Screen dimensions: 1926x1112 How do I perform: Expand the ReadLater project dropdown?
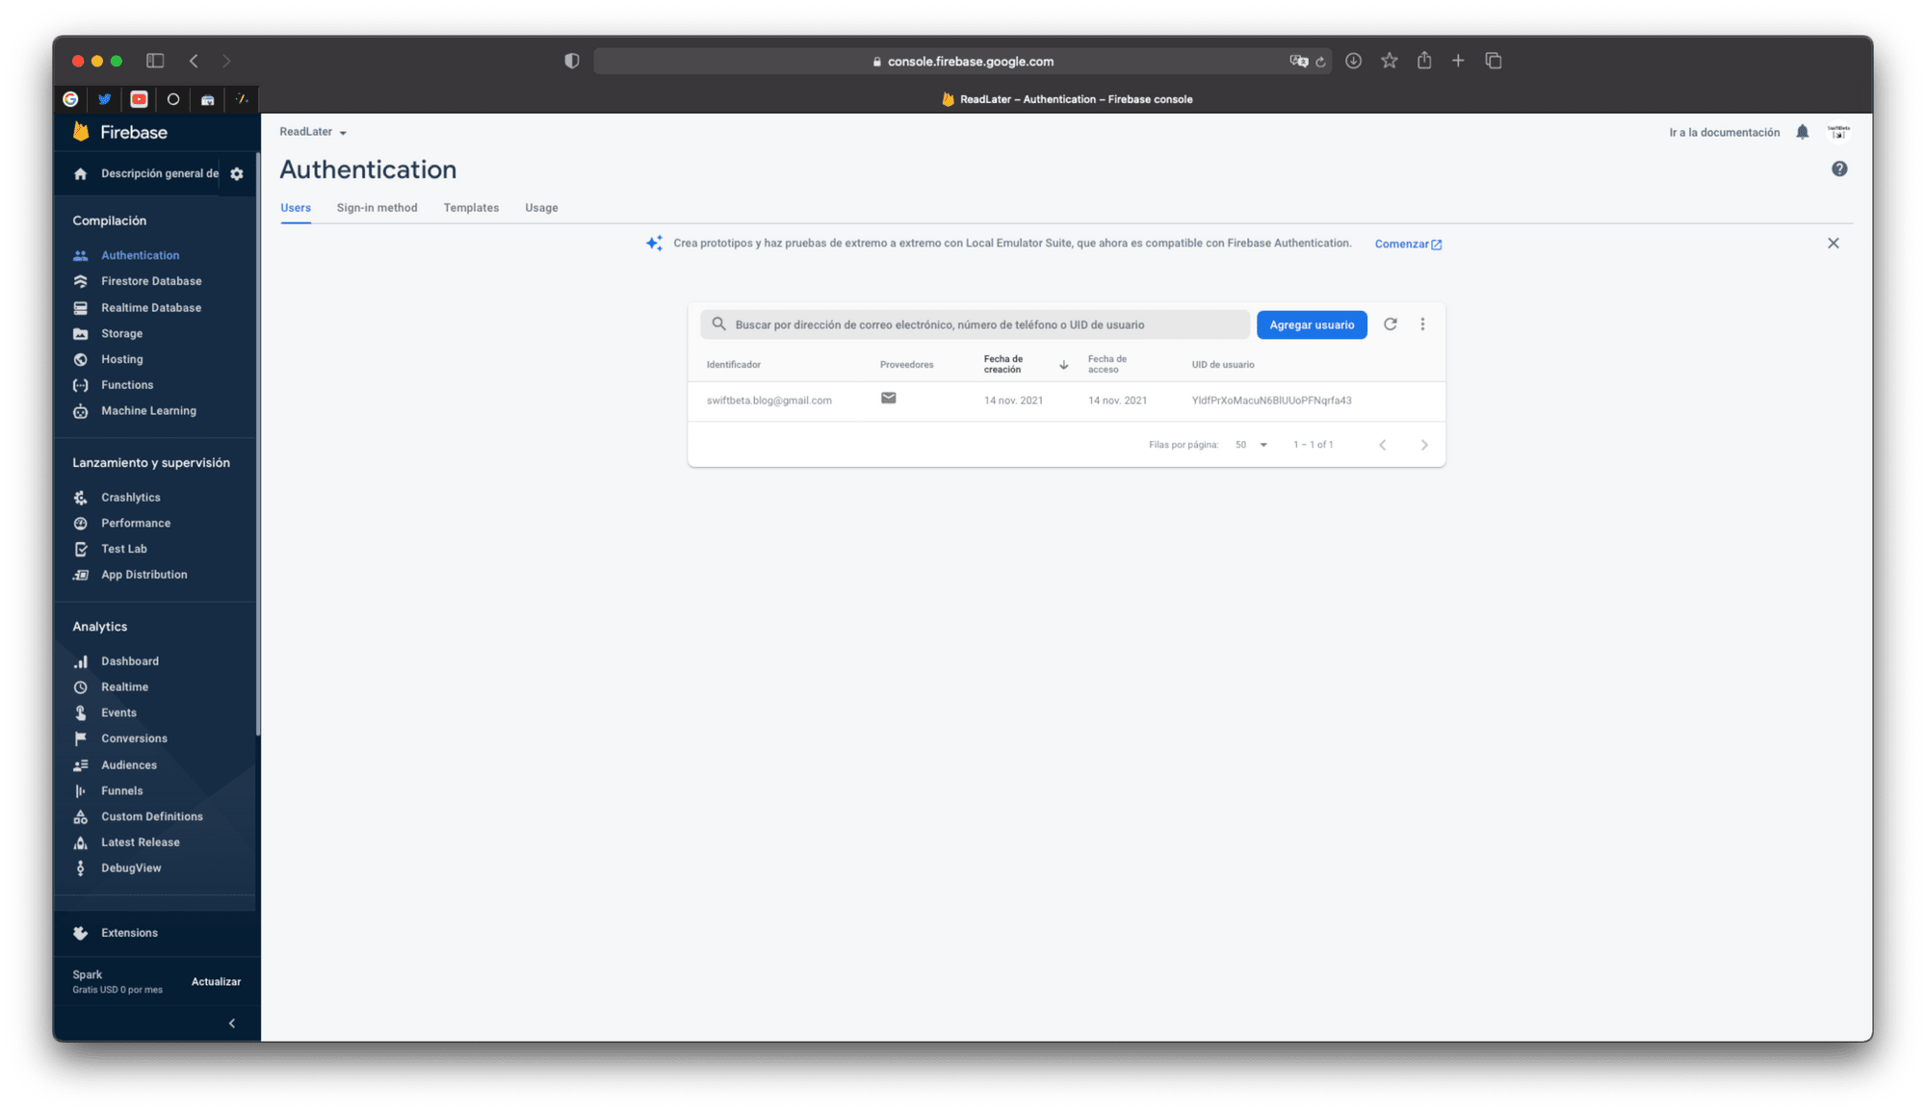pyautogui.click(x=314, y=131)
